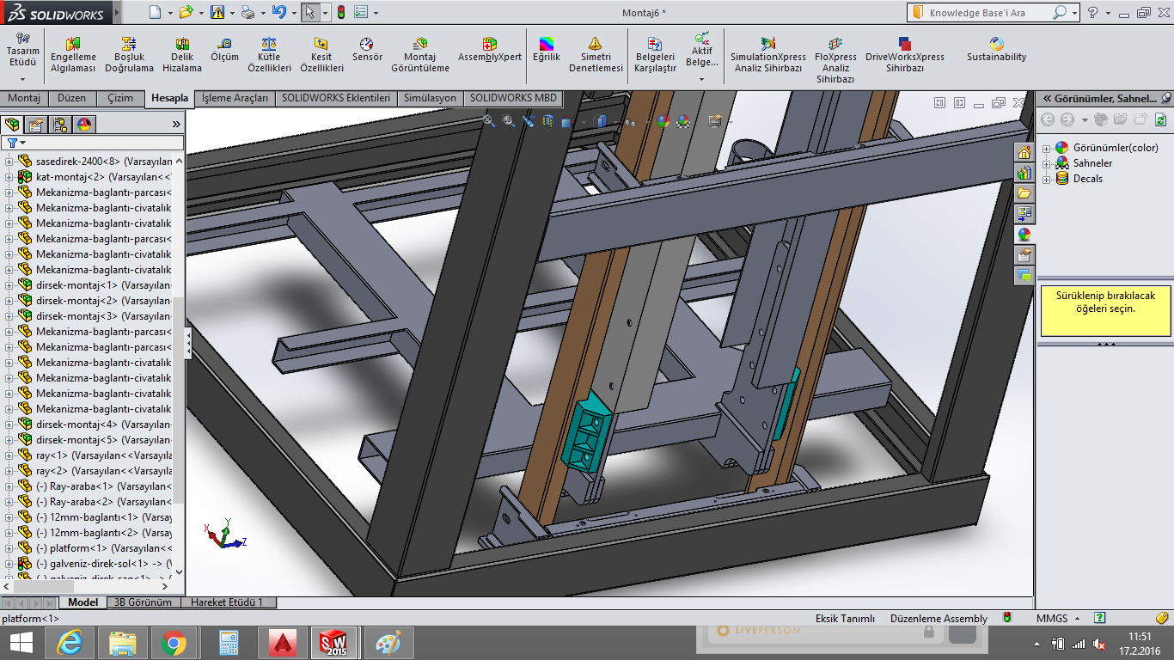The width and height of the screenshot is (1174, 660).
Task: Open Google Chrome from the taskbar
Action: (174, 642)
